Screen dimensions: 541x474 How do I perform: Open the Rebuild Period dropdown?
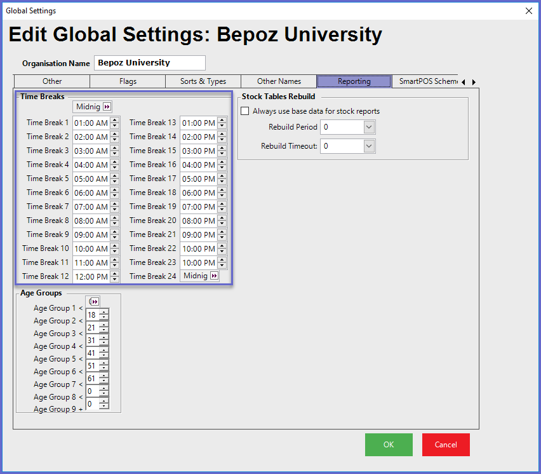pyautogui.click(x=370, y=127)
